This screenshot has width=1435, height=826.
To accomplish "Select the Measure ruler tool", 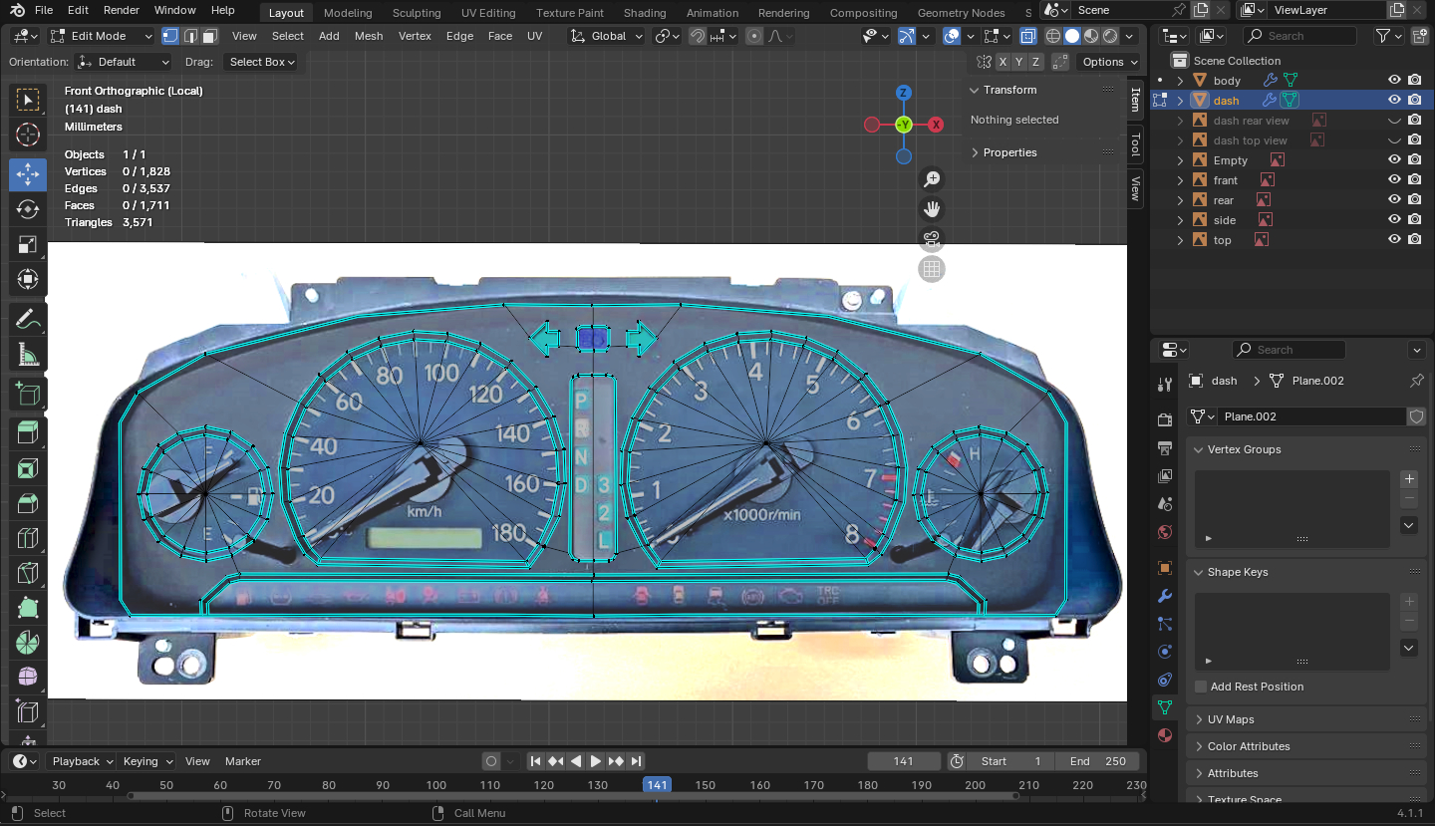I will [x=28, y=355].
